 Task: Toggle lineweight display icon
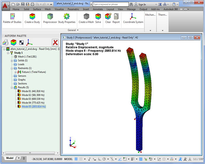133,159
